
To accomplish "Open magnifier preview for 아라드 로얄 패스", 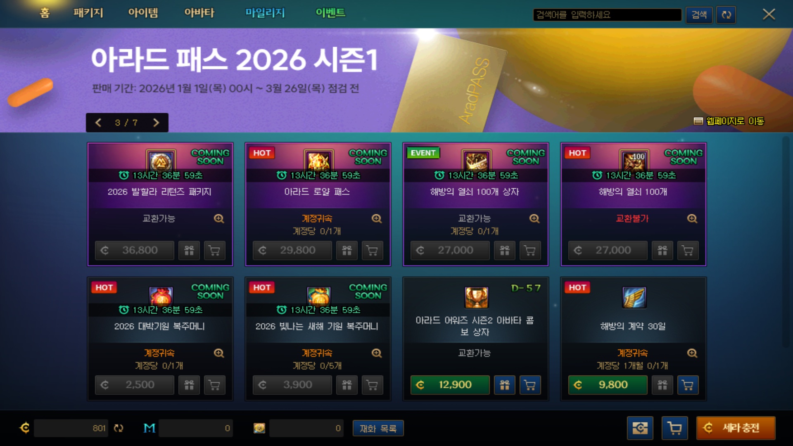I will click(x=376, y=218).
